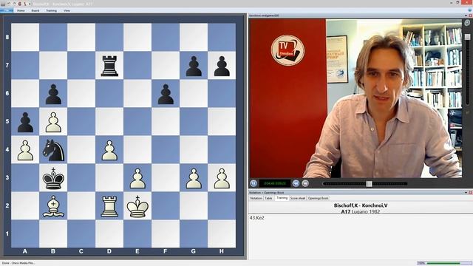Open the Training ribbon tab
The width and height of the screenshot is (473, 266).
(51, 10)
